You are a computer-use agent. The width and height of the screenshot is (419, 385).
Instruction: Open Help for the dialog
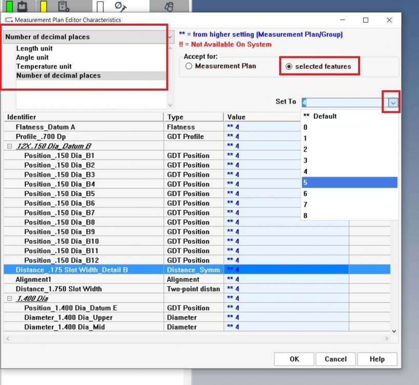coord(377,359)
